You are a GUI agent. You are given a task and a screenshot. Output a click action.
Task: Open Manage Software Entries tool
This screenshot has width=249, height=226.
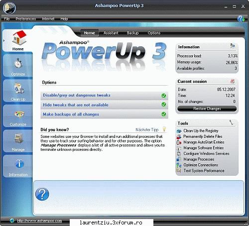click(204, 148)
